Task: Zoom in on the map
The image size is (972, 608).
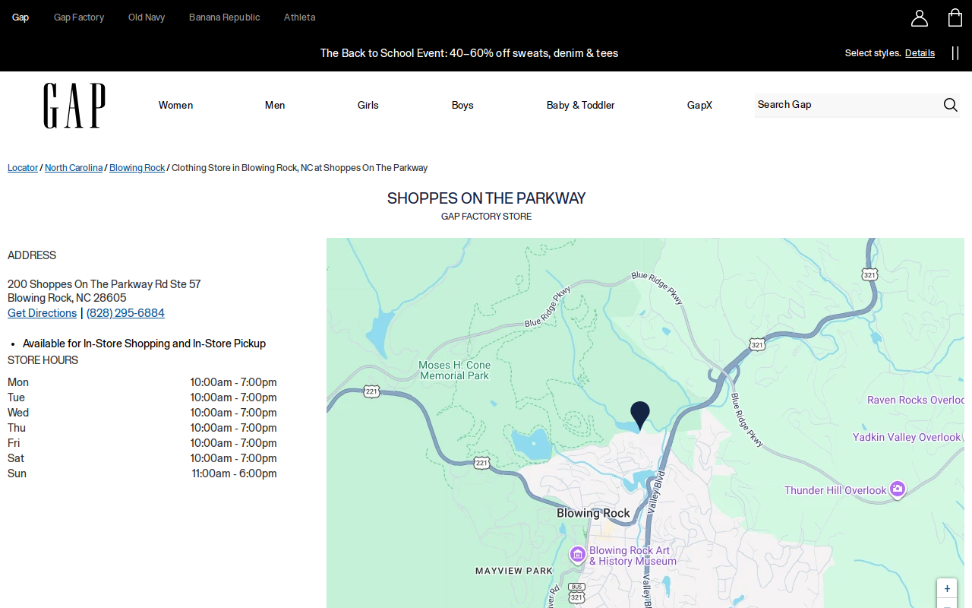Action: click(947, 589)
